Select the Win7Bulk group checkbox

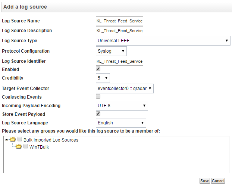[26, 146]
